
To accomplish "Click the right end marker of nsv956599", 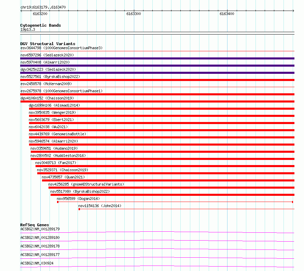I will (x=292, y=202).
